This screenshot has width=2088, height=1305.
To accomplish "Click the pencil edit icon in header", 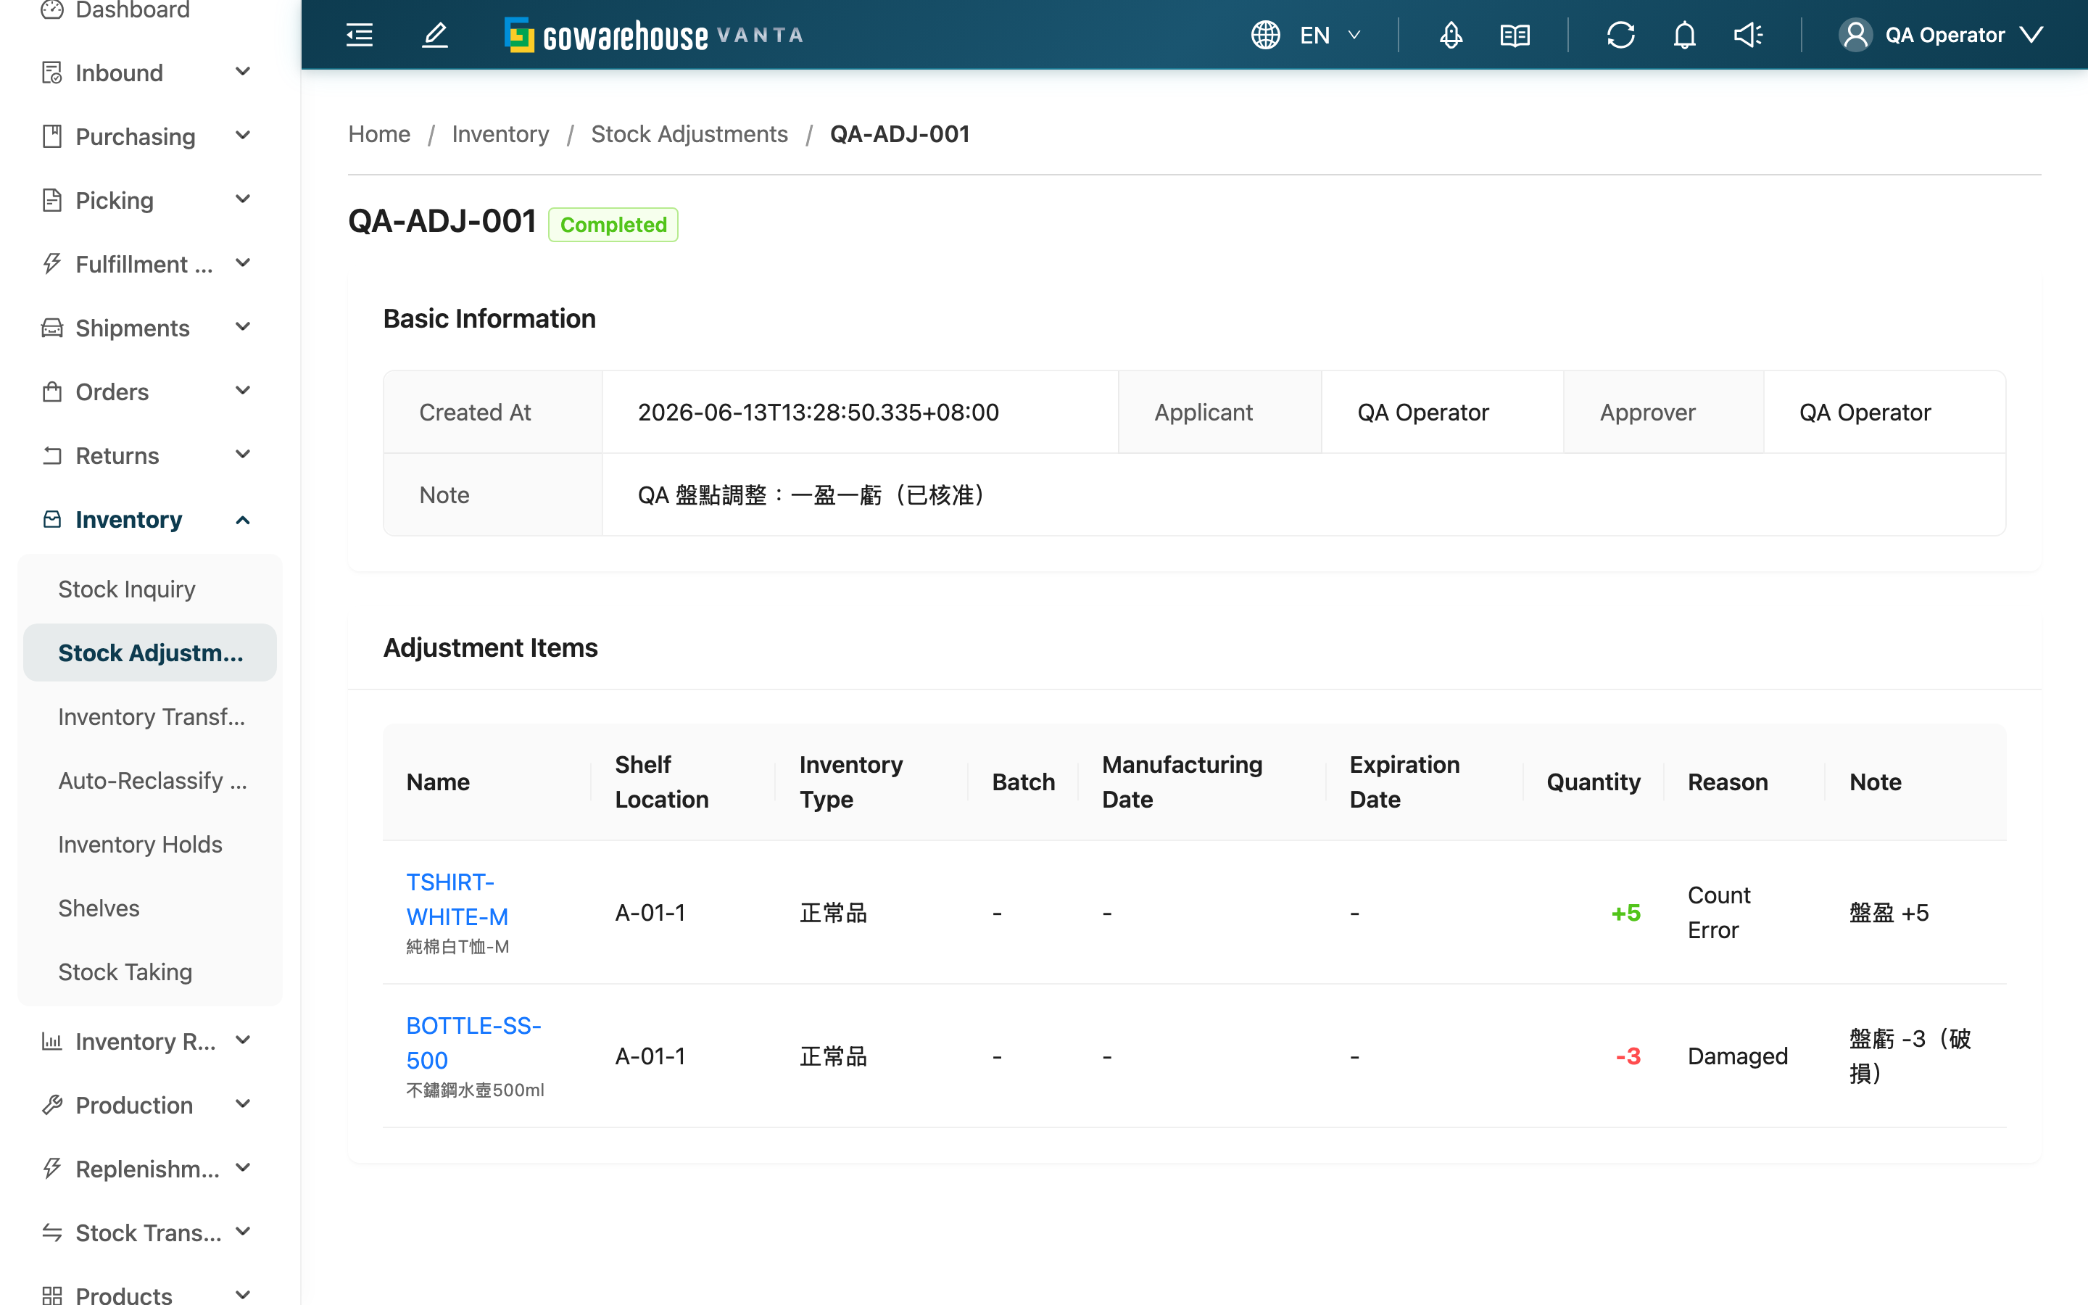I will coord(435,36).
